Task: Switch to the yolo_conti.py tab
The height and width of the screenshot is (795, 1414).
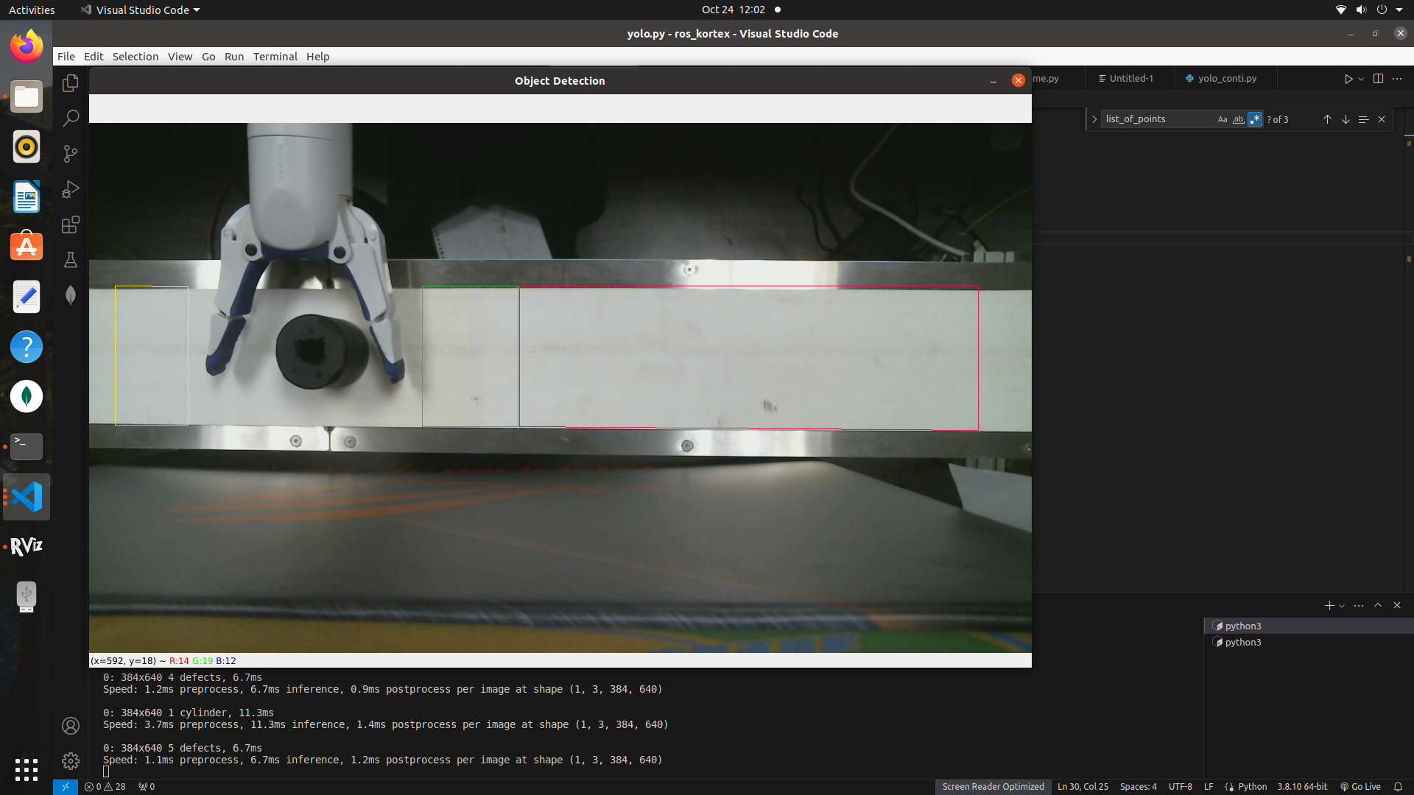Action: point(1226,79)
